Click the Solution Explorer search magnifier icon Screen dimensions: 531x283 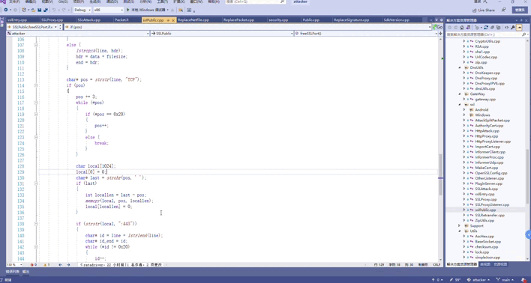pos(523,34)
